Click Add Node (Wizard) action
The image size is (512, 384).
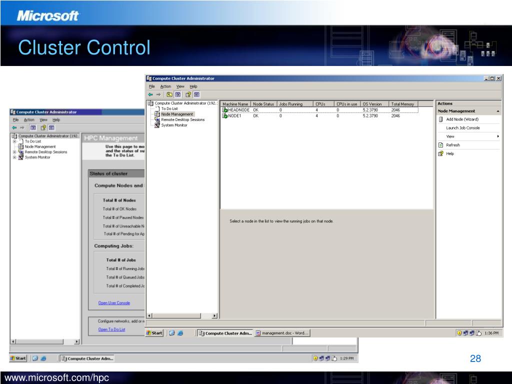[462, 119]
